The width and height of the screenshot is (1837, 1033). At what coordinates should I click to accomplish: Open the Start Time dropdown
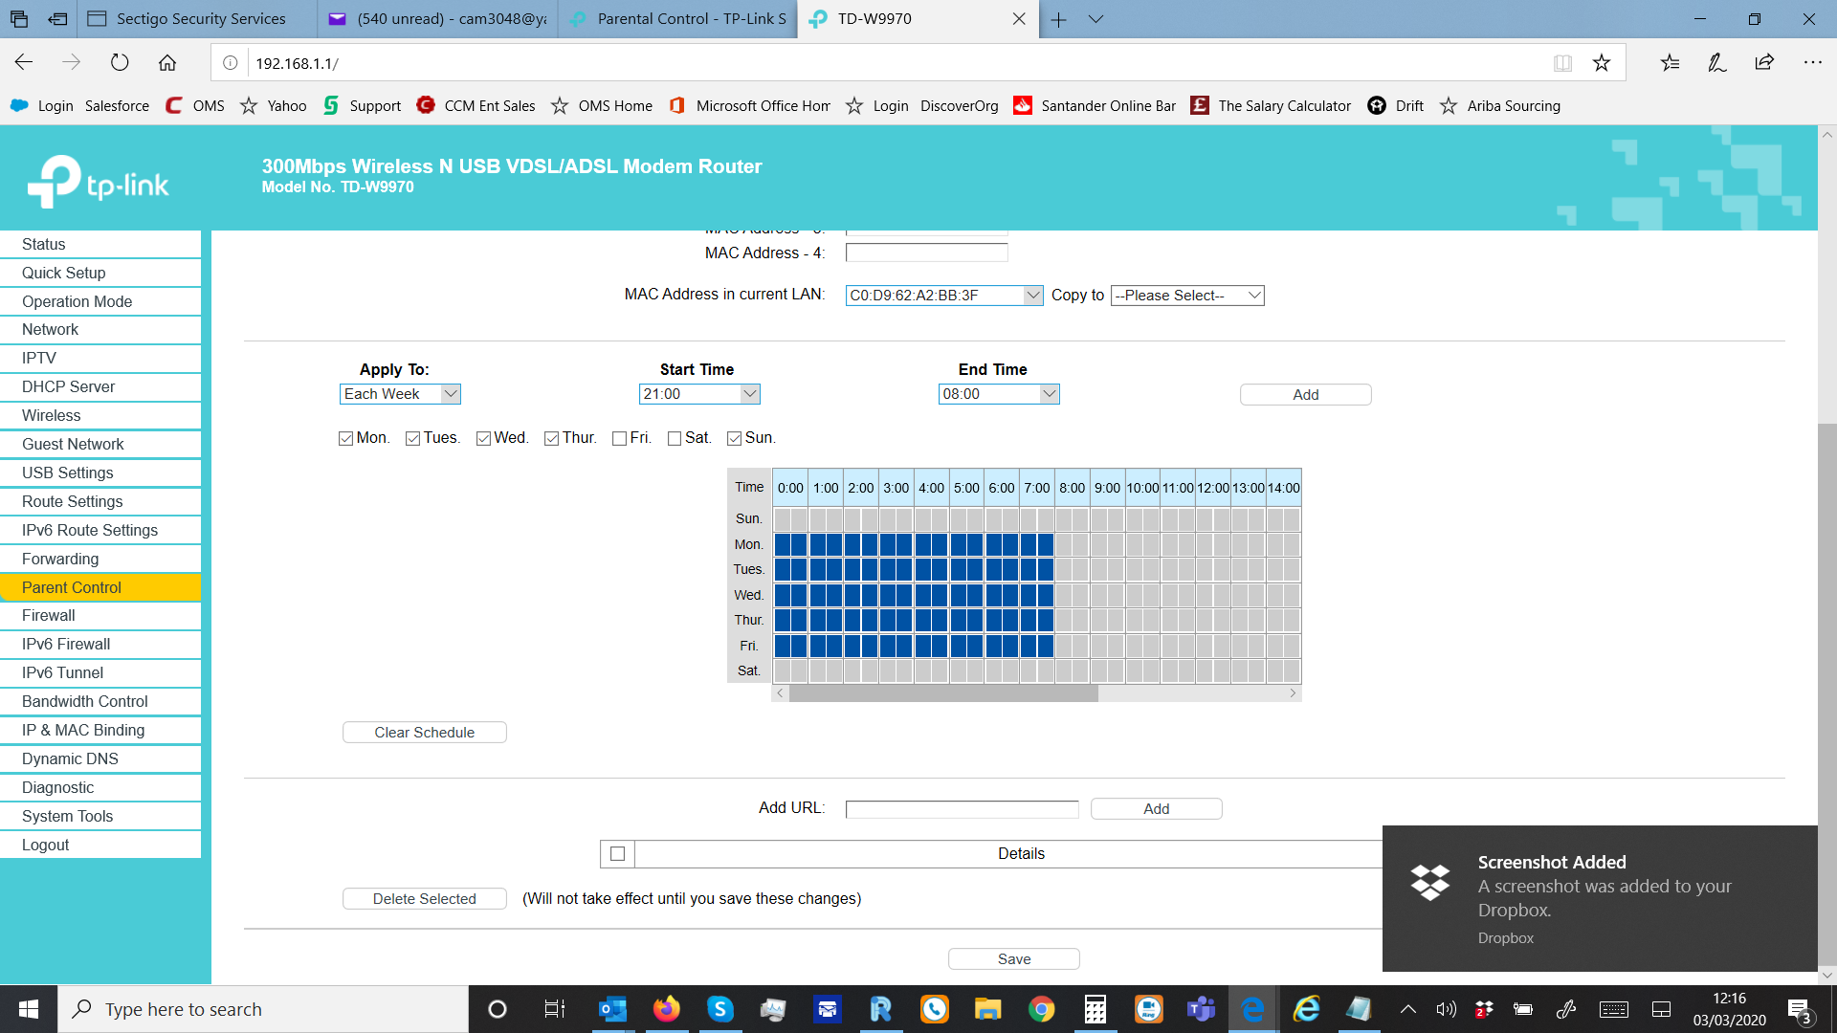point(699,394)
